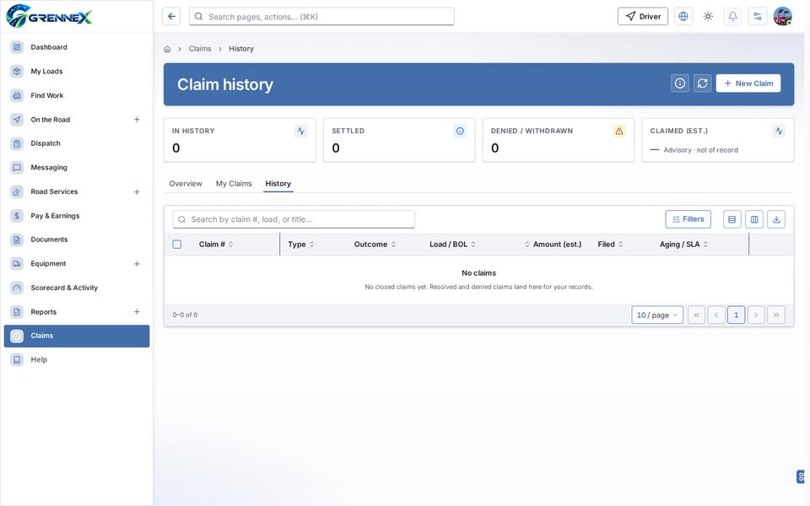Refresh the claim history list
The width and height of the screenshot is (810, 506).
coord(702,83)
